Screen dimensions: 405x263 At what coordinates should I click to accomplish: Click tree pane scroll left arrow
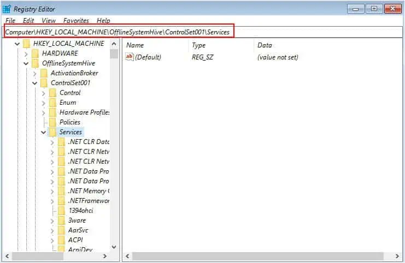tap(7, 256)
